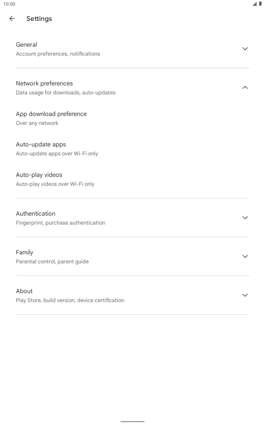
Task: Click 'Over any network' subtitle text
Action: tap(37, 123)
